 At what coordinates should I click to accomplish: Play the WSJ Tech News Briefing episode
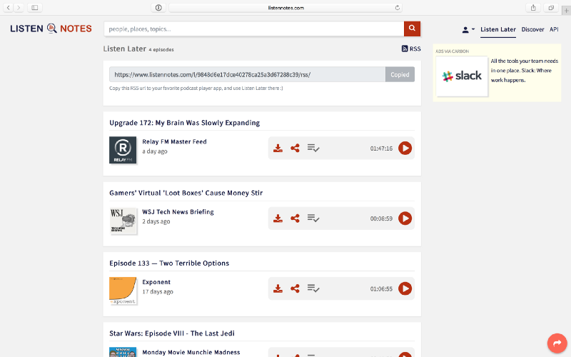(405, 218)
